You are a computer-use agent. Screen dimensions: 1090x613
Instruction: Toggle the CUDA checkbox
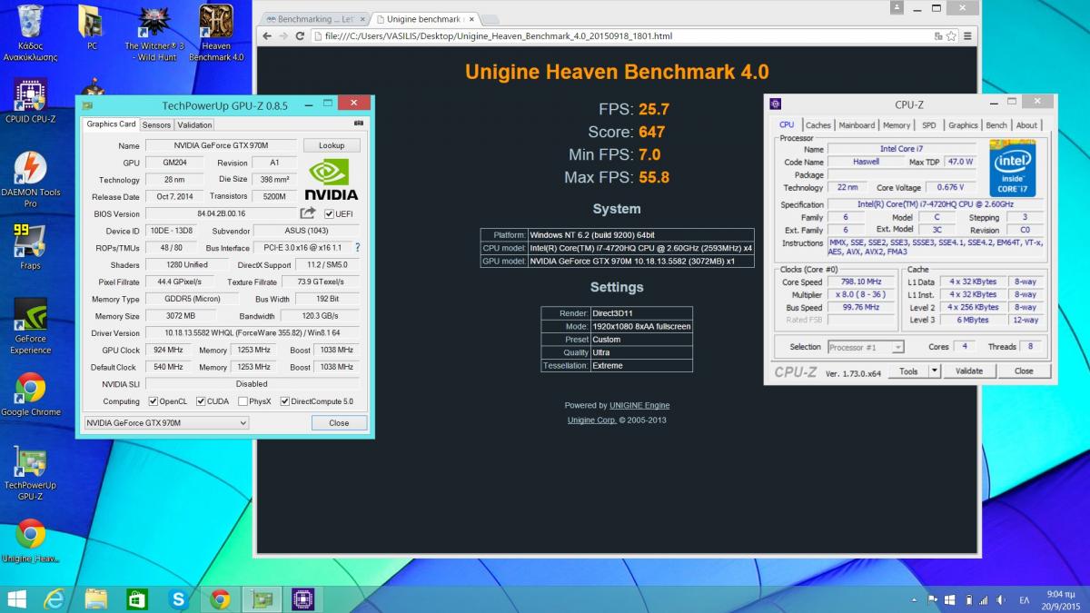tap(201, 401)
